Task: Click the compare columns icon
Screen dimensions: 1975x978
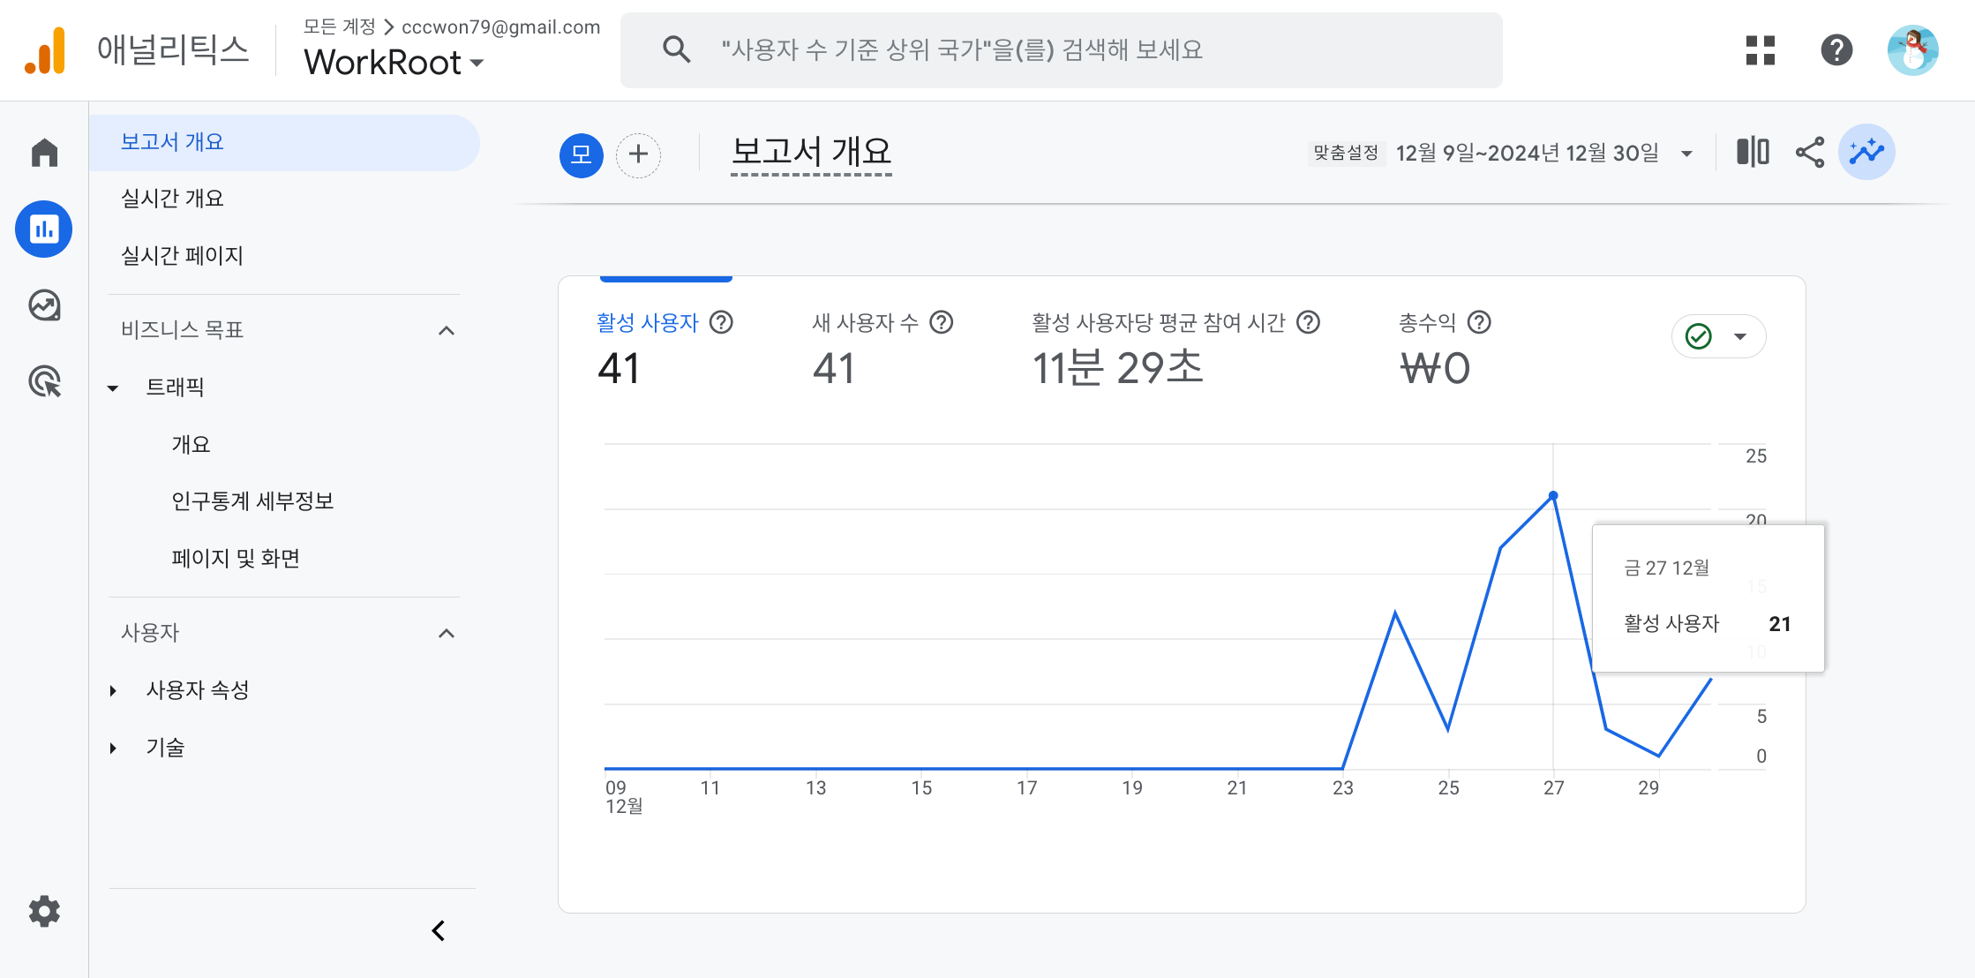Action: [x=1753, y=152]
